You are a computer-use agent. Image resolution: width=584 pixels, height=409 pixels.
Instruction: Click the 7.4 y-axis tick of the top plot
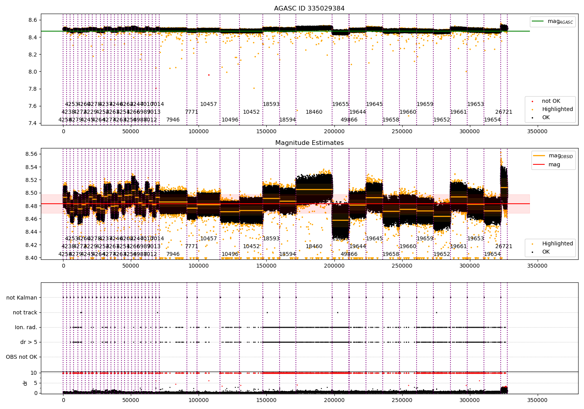33,123
